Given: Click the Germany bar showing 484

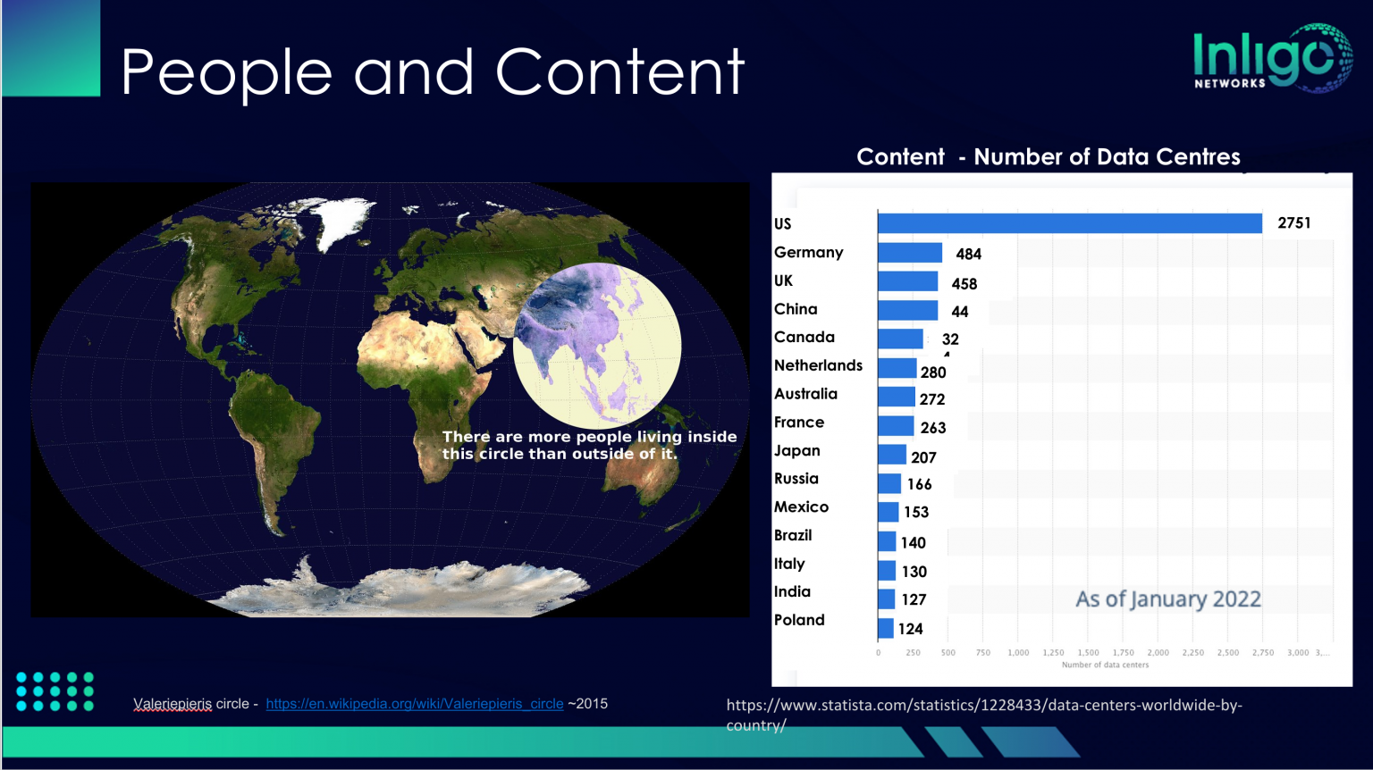Looking at the screenshot, I should (909, 253).
